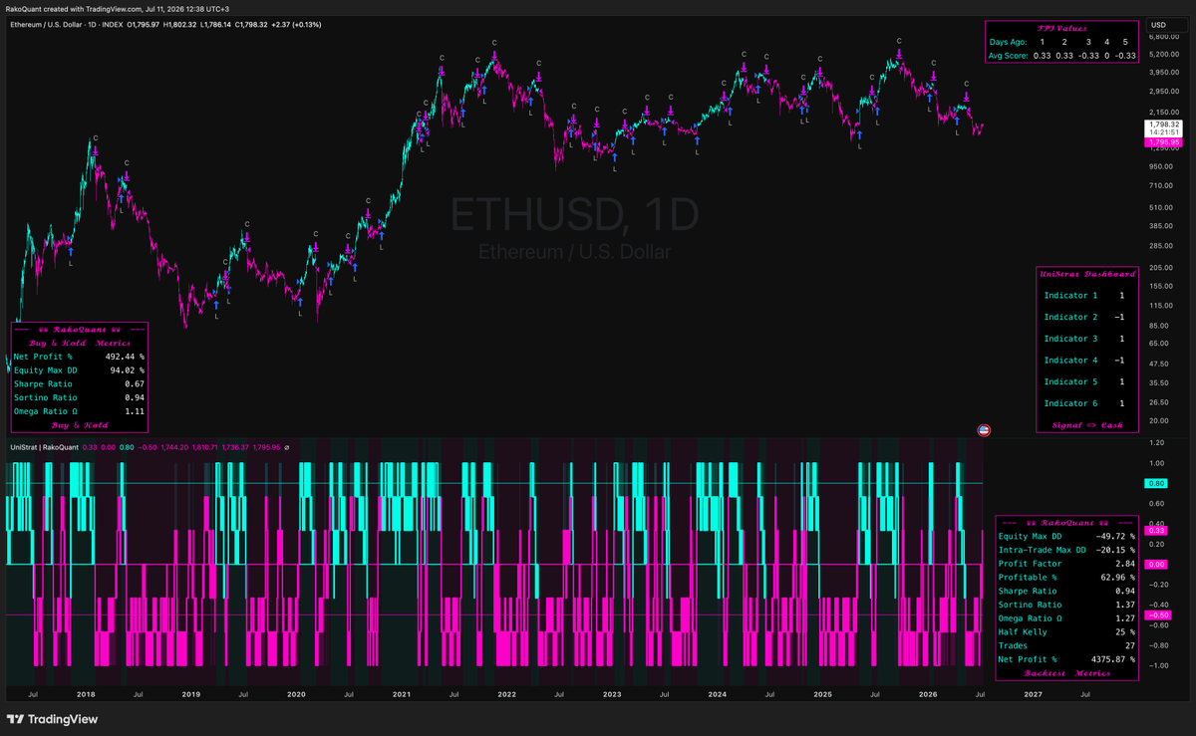Click the Profitable % 62.96 % row
Screen dimensions: 1196x736
[1066, 578]
